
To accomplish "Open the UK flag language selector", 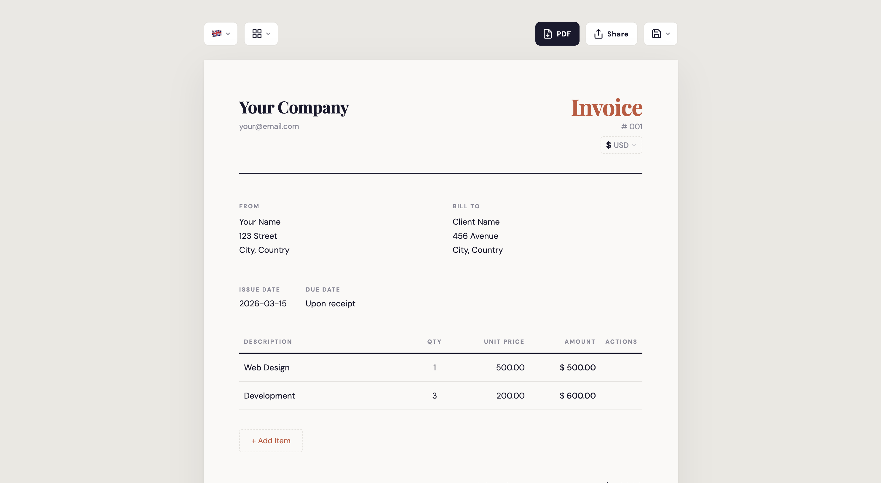I will 217,33.
